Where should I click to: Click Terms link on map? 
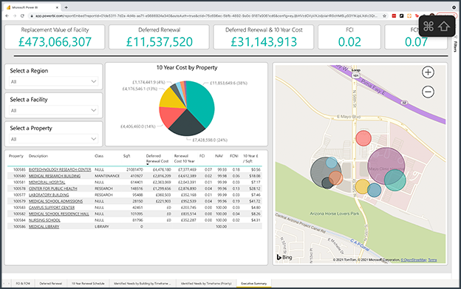pos(432,260)
